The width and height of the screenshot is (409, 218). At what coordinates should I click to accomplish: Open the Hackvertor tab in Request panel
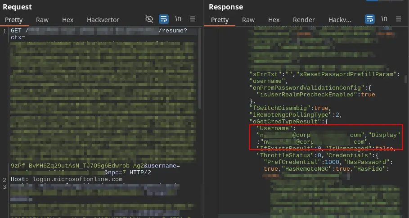coord(103,20)
